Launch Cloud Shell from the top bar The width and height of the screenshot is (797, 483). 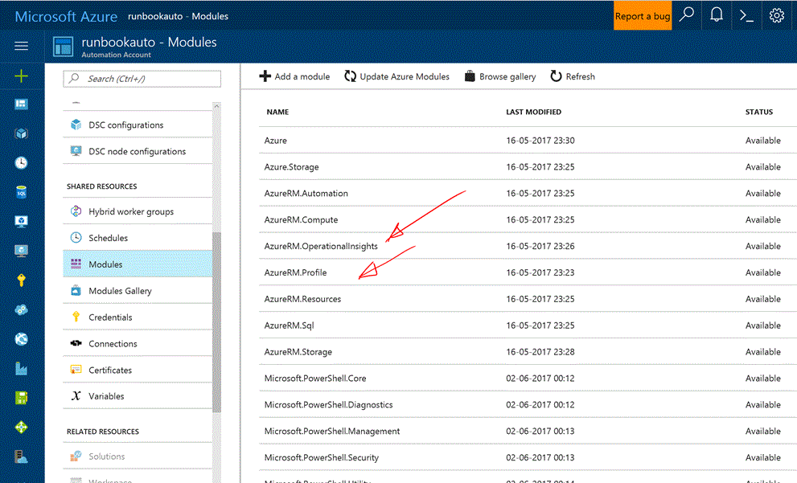point(746,15)
